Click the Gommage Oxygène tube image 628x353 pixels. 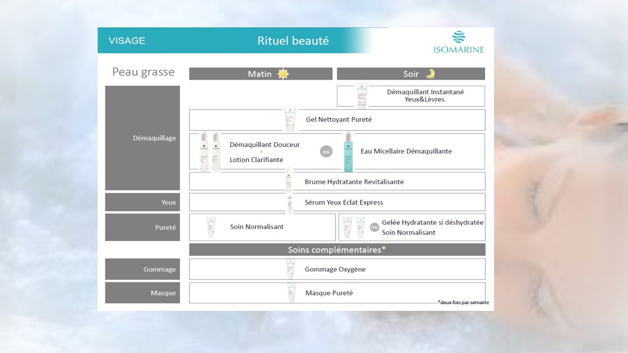[x=290, y=269]
